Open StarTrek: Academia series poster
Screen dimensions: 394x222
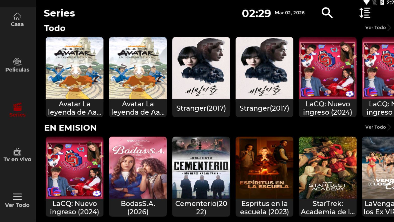point(328,176)
